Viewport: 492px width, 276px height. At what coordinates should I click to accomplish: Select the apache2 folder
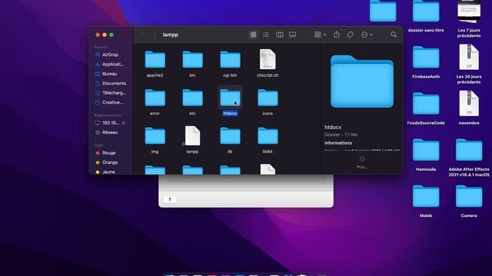pyautogui.click(x=155, y=60)
